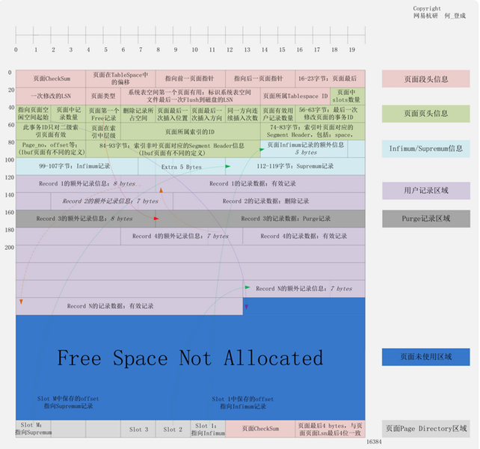480x449 pixels.
Task: Click the Slot M: 指向Supremum cell
Action: [34, 429]
